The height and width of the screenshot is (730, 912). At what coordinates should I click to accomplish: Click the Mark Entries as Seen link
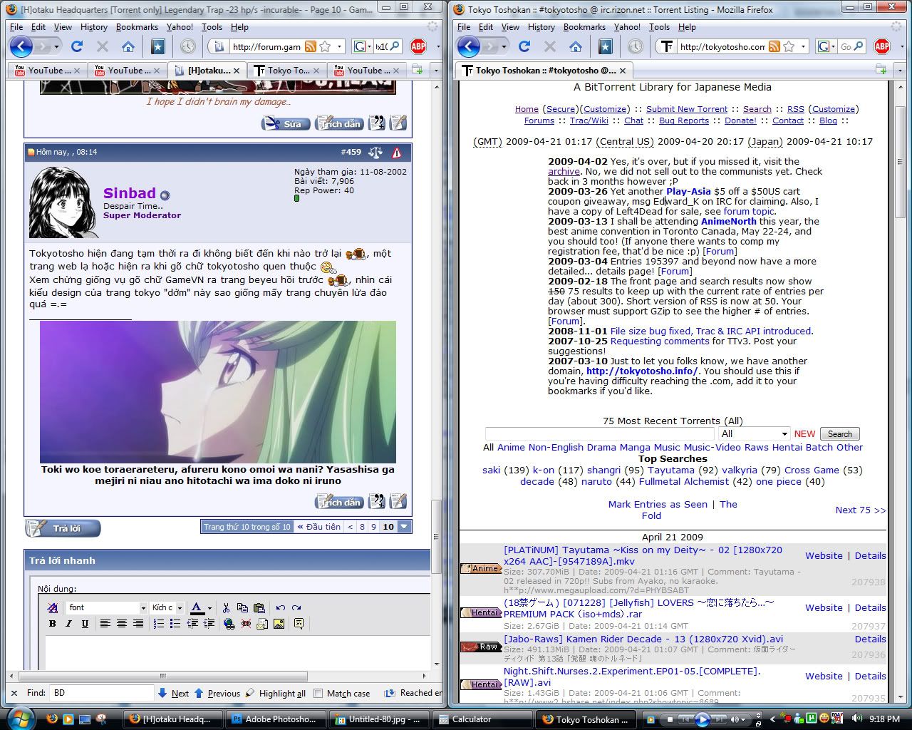(x=658, y=504)
